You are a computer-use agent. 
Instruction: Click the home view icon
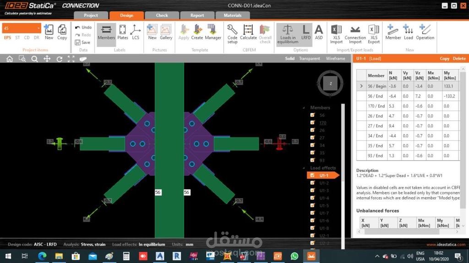coord(10,59)
